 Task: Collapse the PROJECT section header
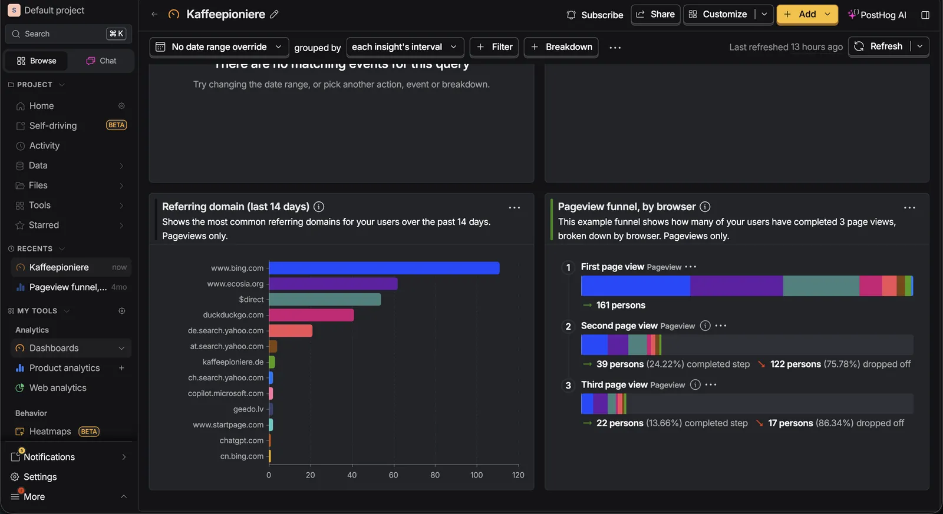(37, 85)
